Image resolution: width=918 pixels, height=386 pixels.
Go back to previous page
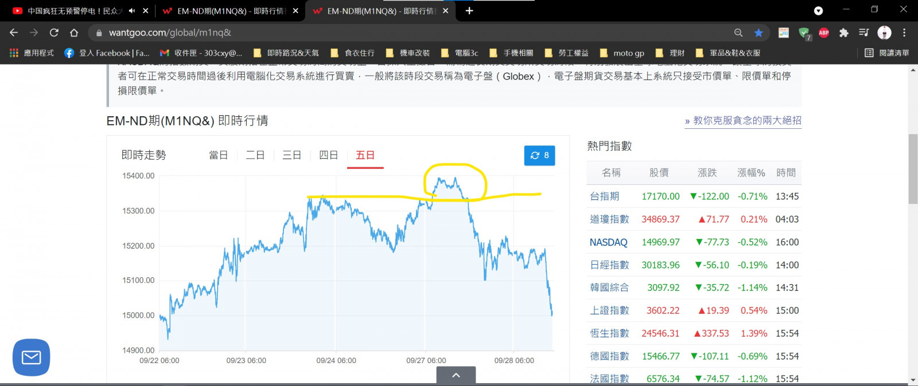(x=14, y=33)
